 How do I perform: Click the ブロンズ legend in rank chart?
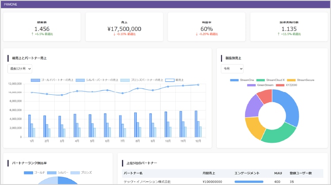(81, 173)
